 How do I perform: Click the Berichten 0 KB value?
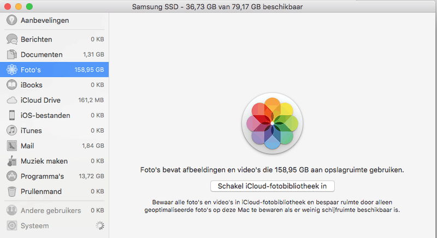click(x=97, y=39)
